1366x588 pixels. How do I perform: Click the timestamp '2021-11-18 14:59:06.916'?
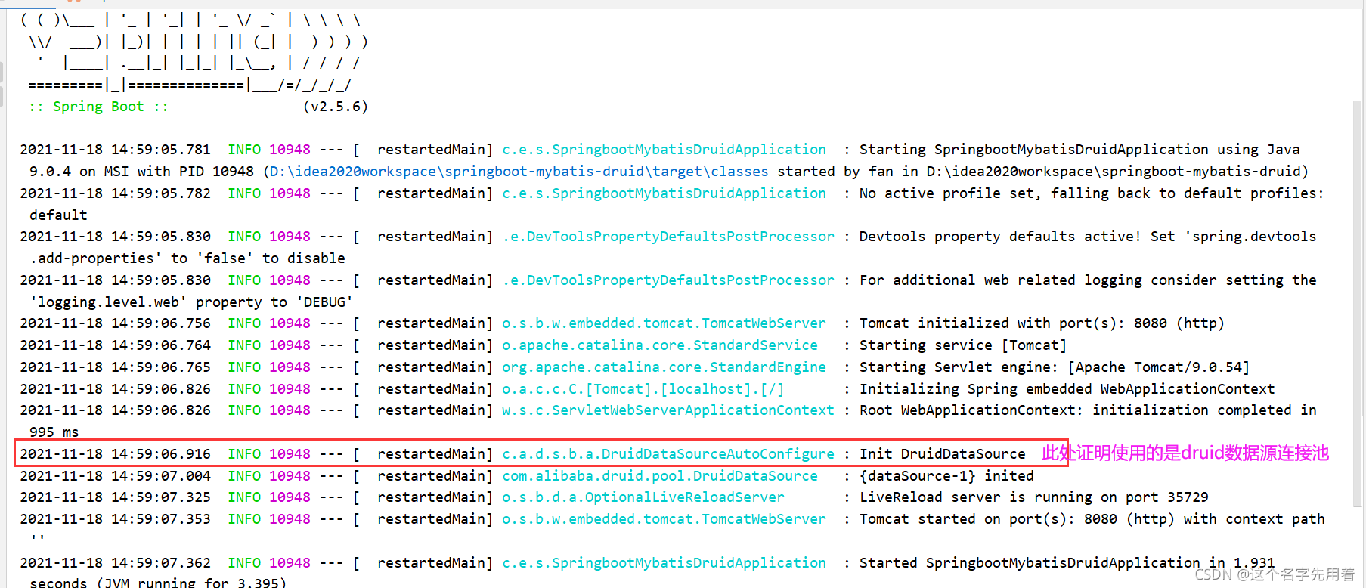pyautogui.click(x=116, y=454)
